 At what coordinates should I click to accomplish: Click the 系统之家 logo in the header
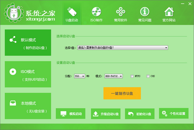(x=28, y=13)
